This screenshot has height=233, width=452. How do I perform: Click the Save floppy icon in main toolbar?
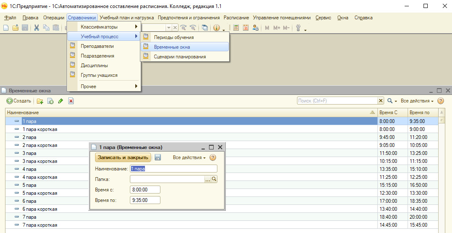tap(25, 28)
